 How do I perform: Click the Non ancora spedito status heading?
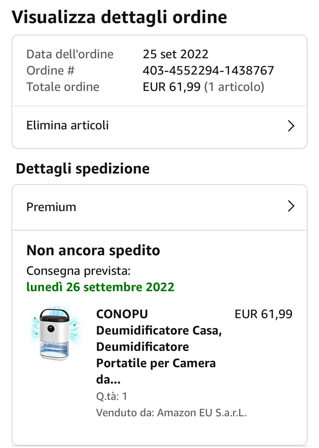point(93,251)
